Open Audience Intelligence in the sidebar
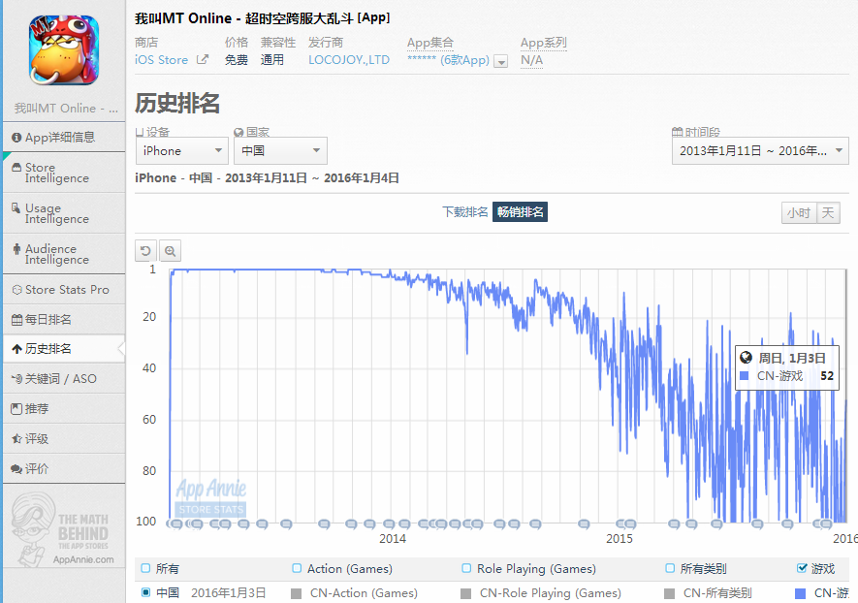858x603 pixels. 64,254
